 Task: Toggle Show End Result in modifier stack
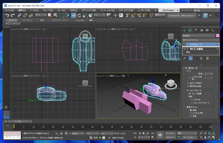(x=191, y=58)
